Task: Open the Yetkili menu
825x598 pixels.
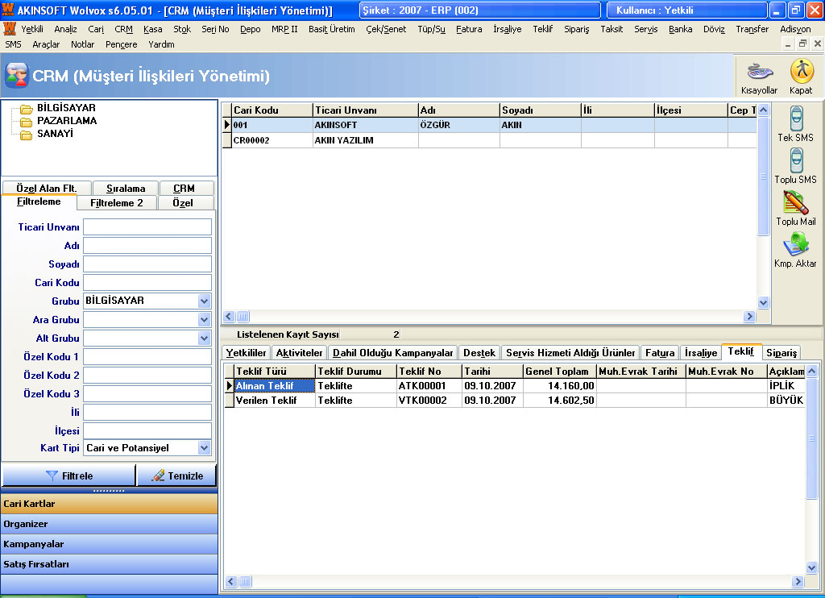Action: (x=32, y=29)
